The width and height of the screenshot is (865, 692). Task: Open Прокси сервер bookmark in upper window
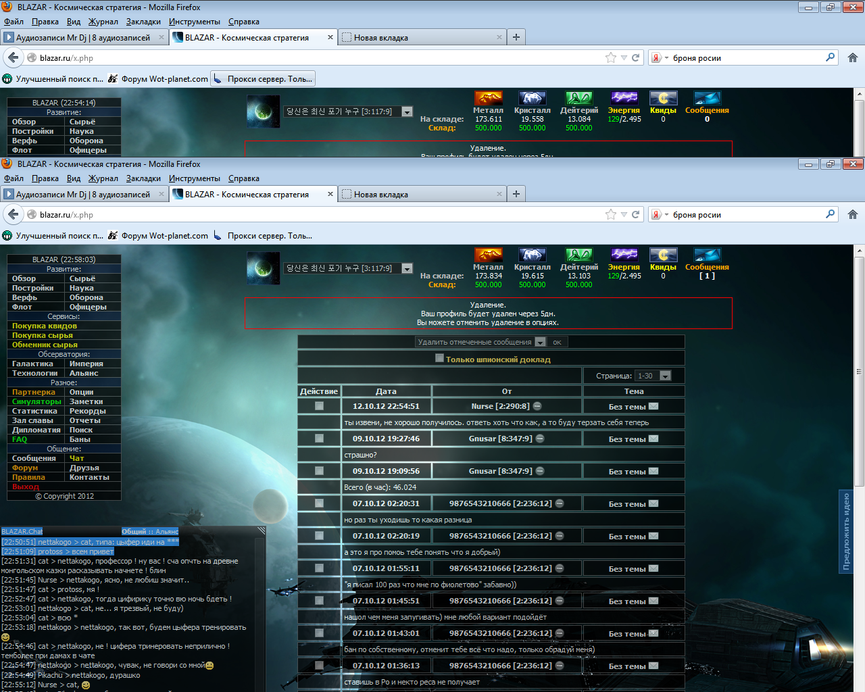[x=263, y=79]
